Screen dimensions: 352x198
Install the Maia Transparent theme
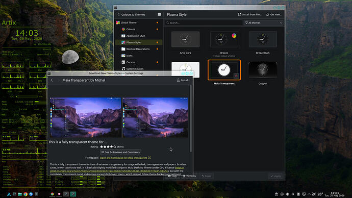(x=184, y=80)
